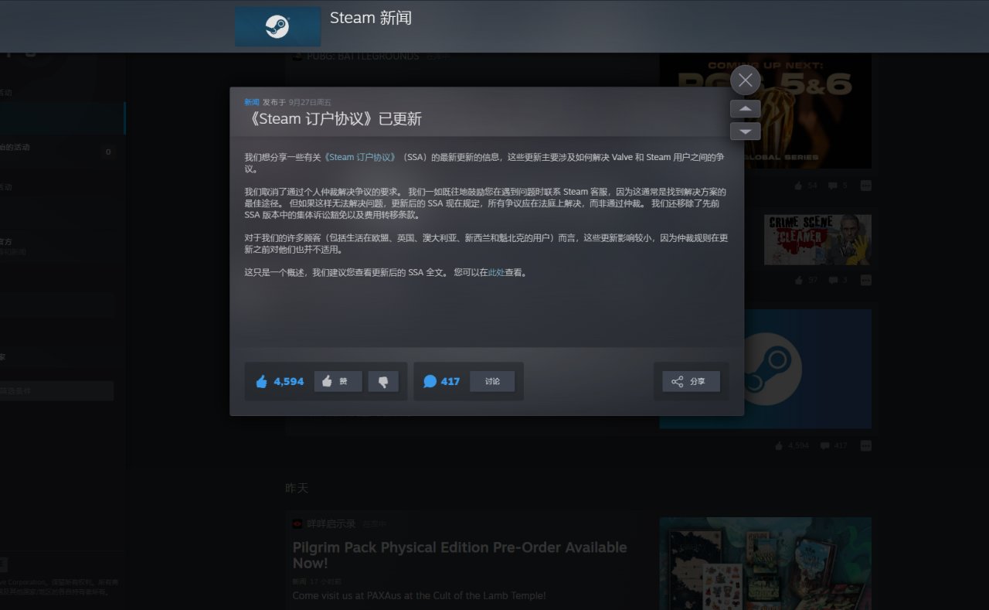
Task: Click background thumbs-up icon beside 4,594 under Steam thumbnail
Action: pyautogui.click(x=779, y=446)
